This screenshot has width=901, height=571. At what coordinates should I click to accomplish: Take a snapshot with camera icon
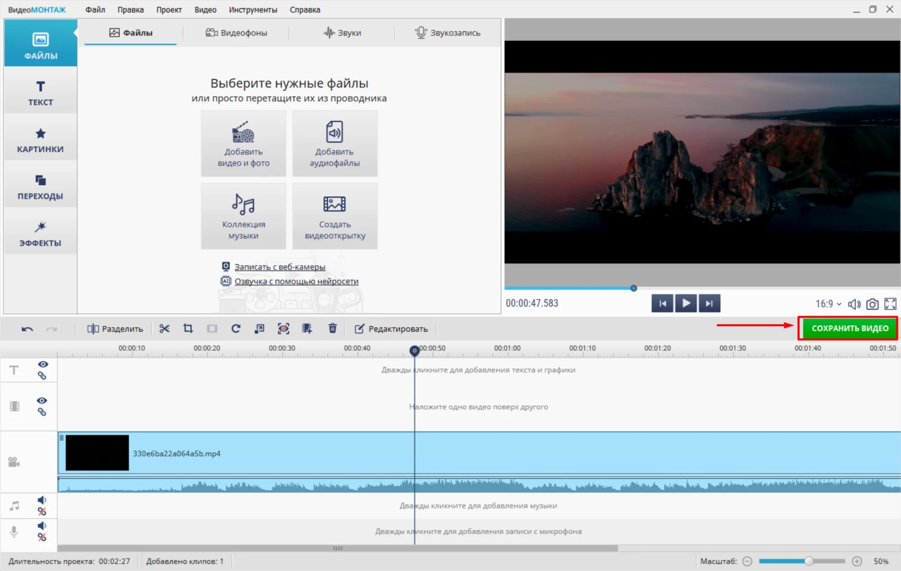[x=872, y=304]
